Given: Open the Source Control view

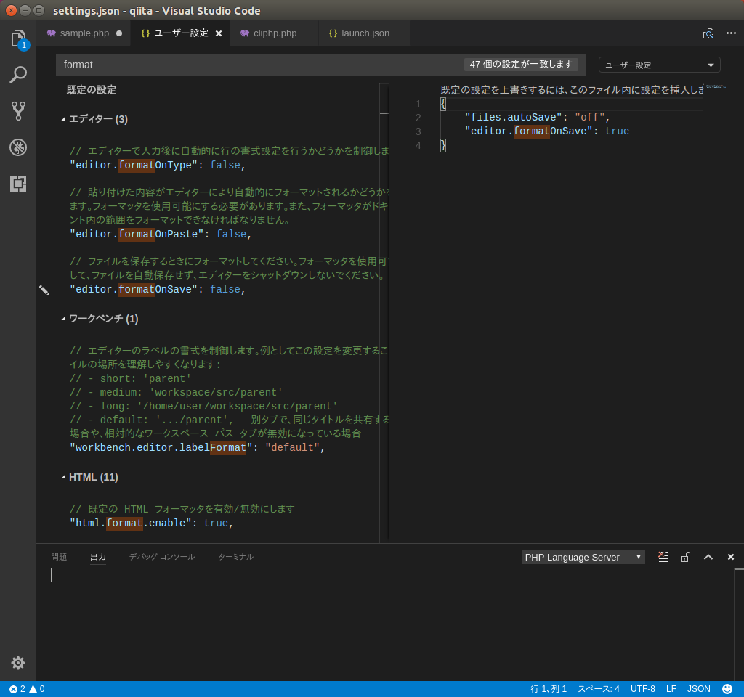Looking at the screenshot, I should click(18, 110).
